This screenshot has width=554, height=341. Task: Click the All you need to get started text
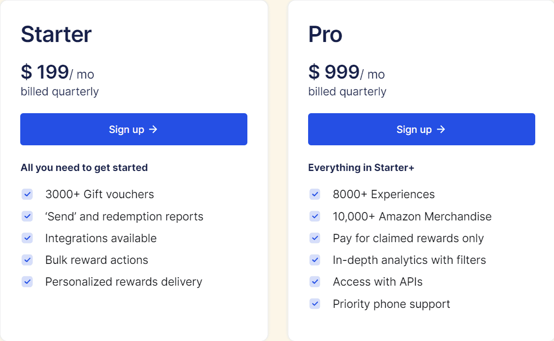pos(84,168)
